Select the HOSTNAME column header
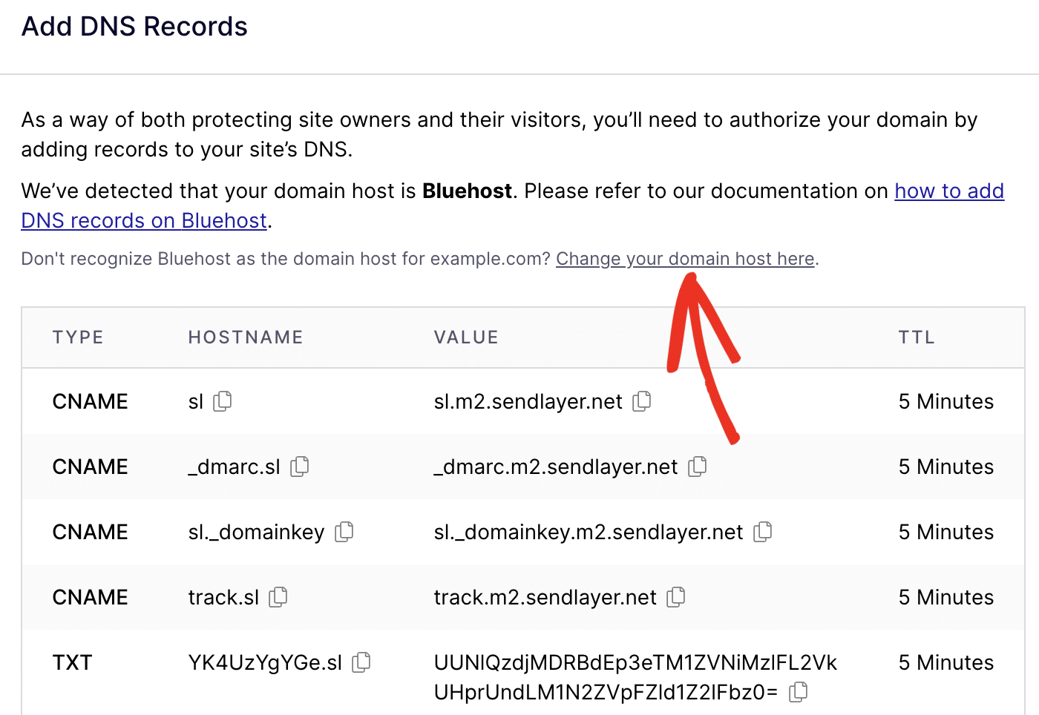Viewport: 1039px width, 715px height. tap(245, 337)
